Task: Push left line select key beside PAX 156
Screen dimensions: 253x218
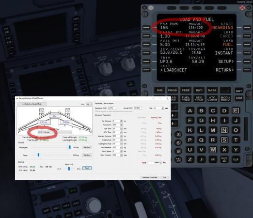Action: point(146,28)
